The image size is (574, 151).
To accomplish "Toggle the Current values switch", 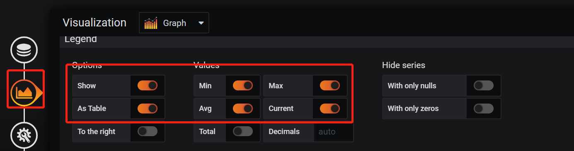I will [330, 109].
